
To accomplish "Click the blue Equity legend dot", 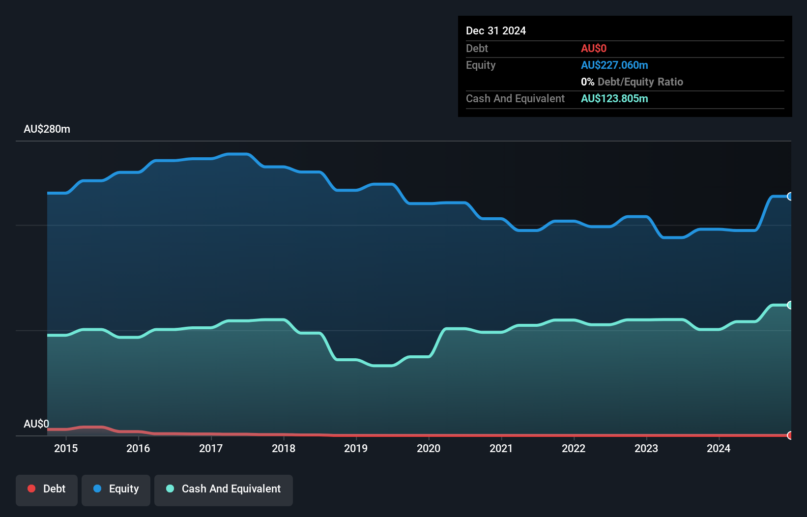I will click(x=97, y=488).
